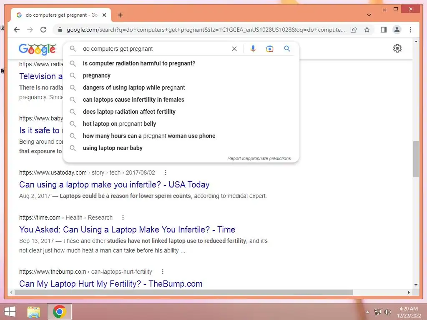The width and height of the screenshot is (427, 320).
Task: Open the Windows Start menu
Action: (x=10, y=312)
